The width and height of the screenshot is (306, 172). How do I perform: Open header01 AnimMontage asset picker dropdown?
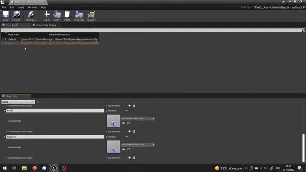(x=138, y=145)
